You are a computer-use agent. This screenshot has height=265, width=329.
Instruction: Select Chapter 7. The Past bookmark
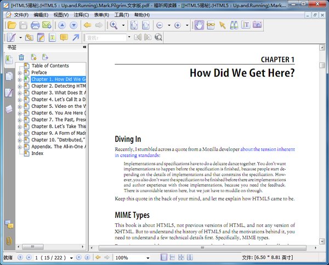coord(59,119)
